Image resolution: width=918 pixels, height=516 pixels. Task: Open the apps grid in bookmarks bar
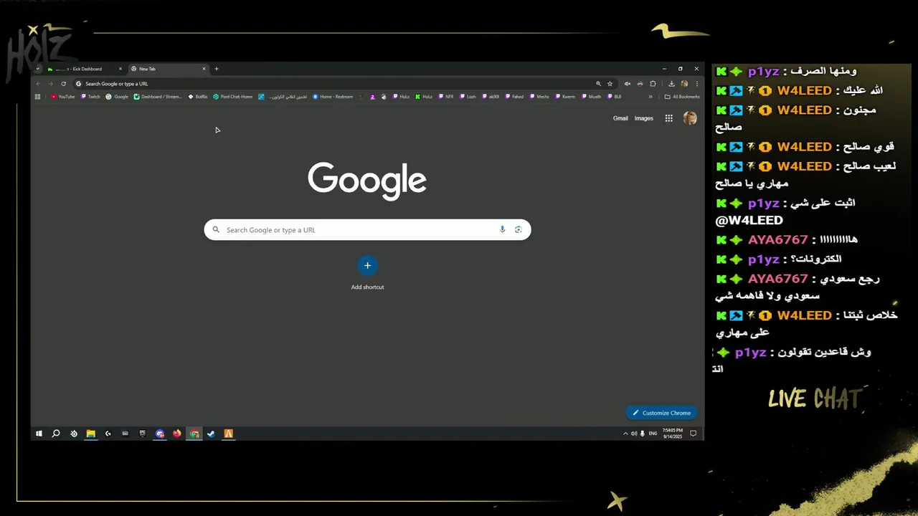click(x=37, y=97)
